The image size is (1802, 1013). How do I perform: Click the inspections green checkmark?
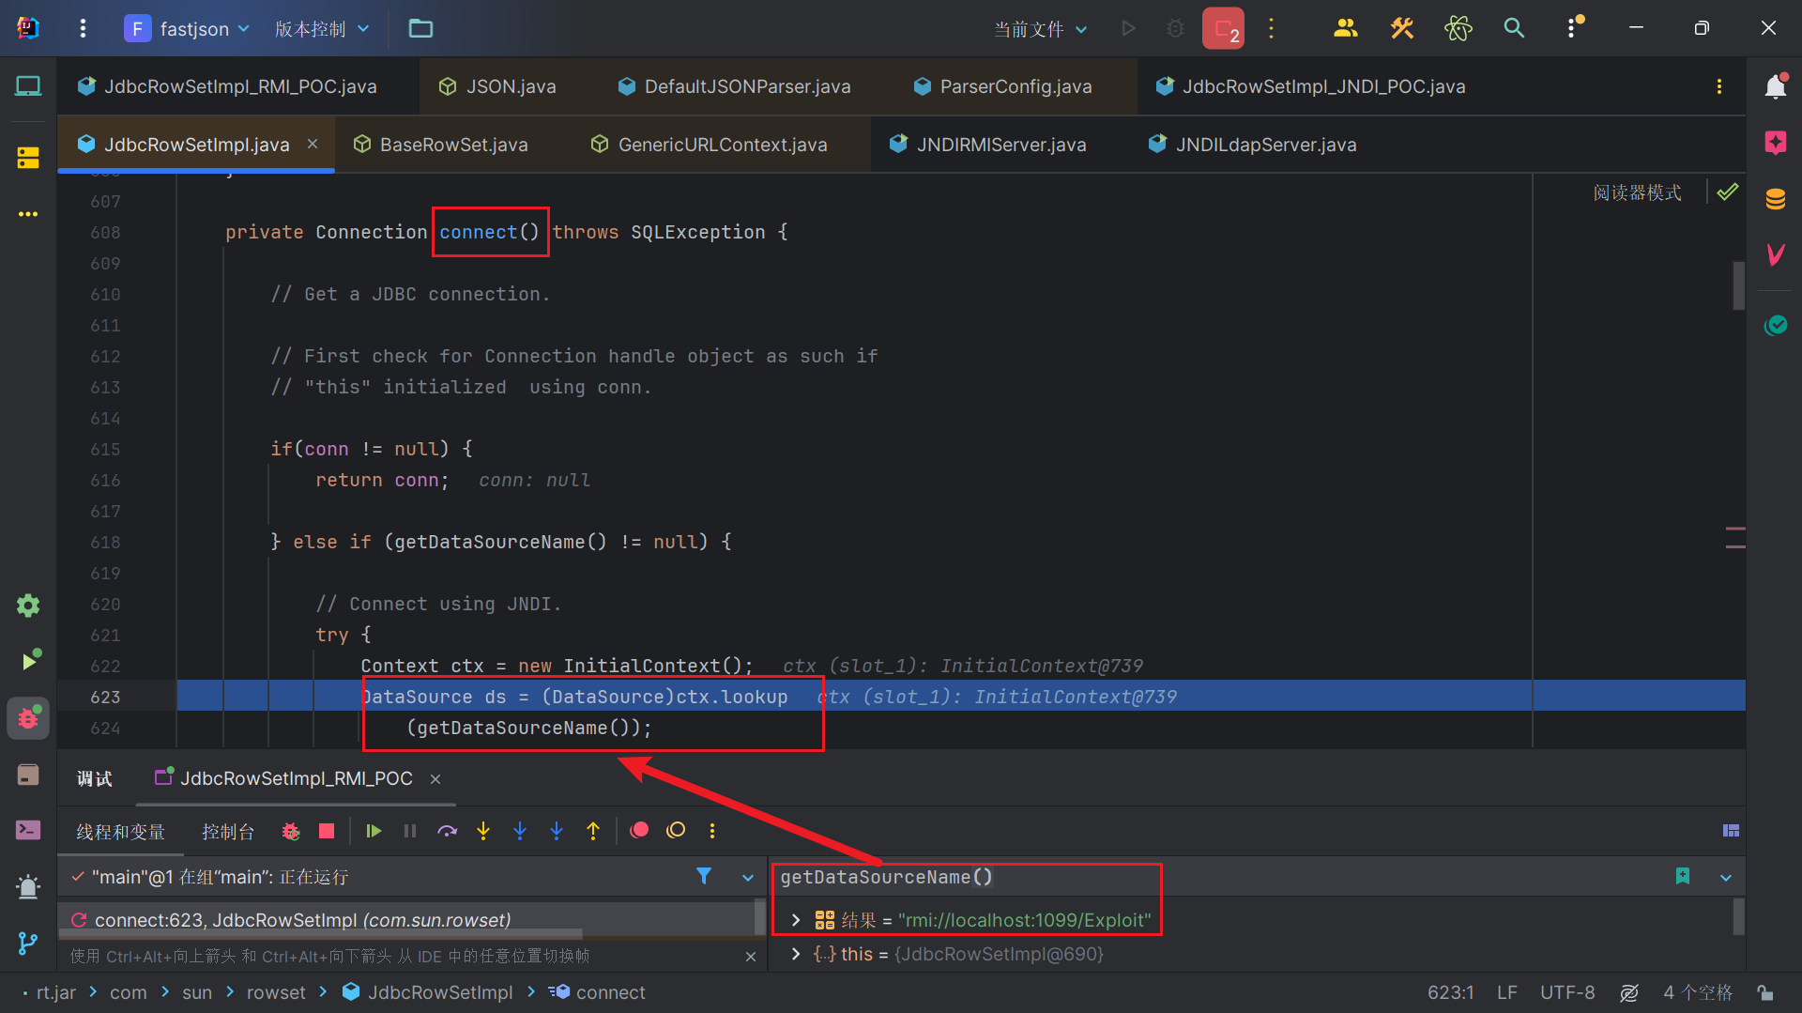(x=1727, y=192)
